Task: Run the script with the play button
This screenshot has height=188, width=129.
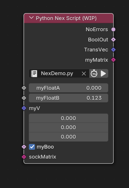Action: (x=103, y=73)
